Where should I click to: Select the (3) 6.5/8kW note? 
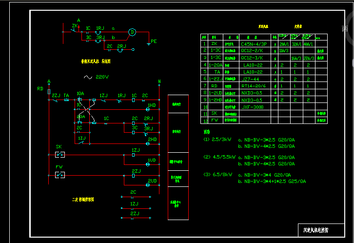pos(218,175)
